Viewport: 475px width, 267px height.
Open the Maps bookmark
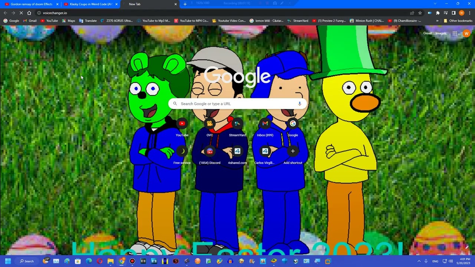point(68,21)
